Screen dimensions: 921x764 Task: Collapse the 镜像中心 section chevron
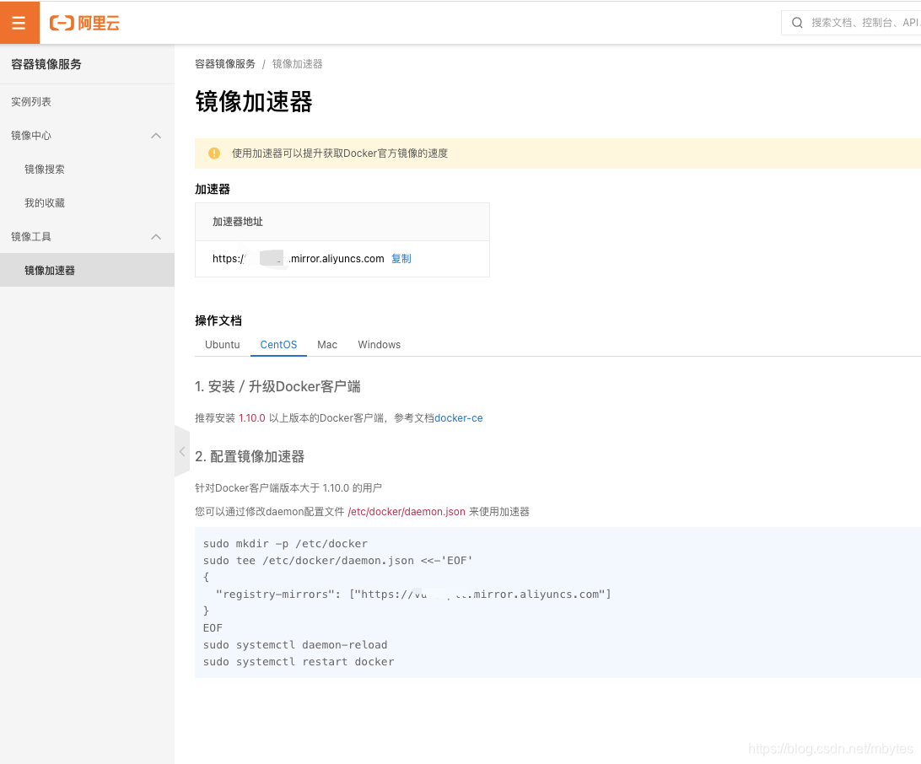156,136
